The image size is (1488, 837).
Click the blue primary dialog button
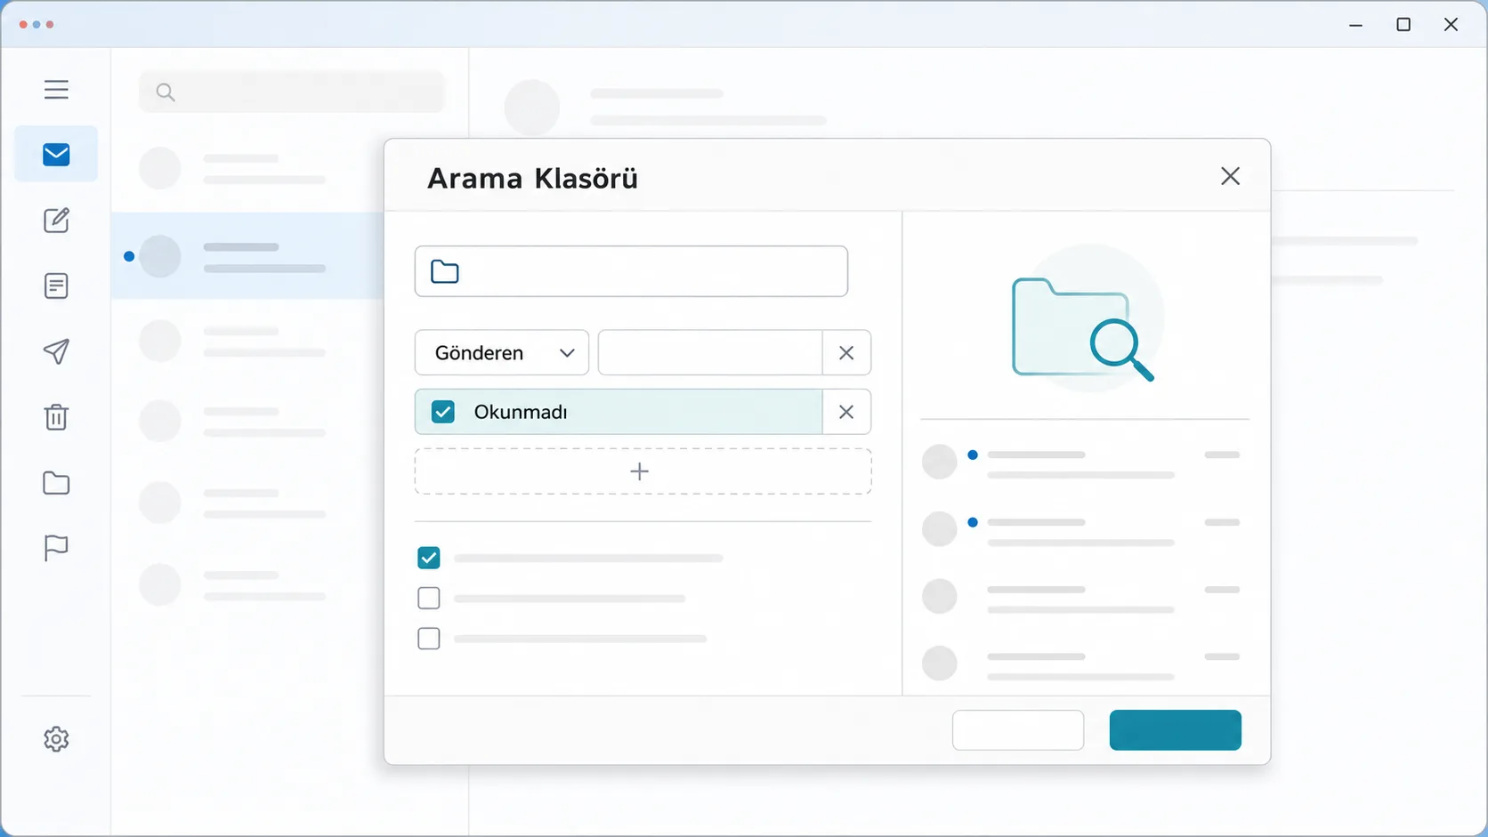[x=1175, y=730]
